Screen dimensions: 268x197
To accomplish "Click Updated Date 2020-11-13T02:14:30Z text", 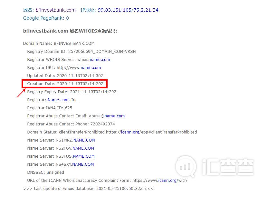I will point(65,75).
